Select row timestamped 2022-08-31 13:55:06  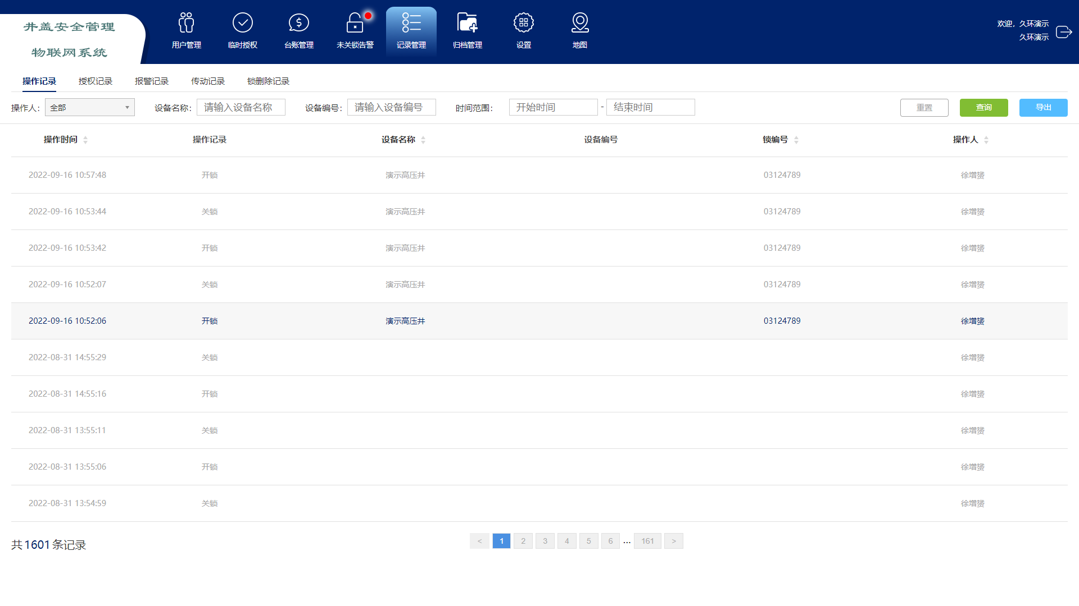(539, 467)
